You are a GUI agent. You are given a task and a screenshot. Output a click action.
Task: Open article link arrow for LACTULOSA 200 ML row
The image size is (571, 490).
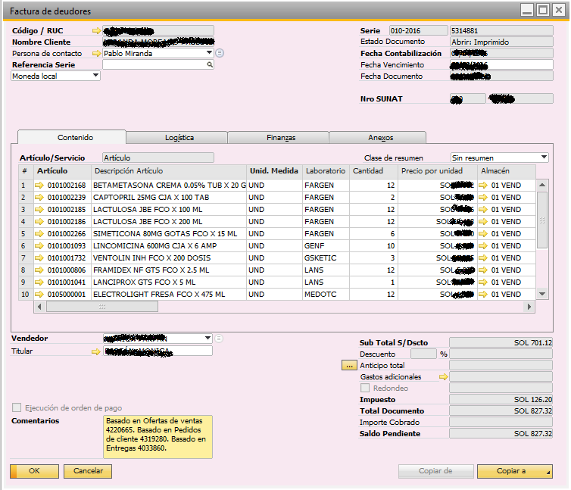click(x=39, y=221)
